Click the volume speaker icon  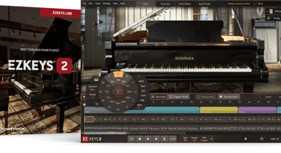pos(245,139)
